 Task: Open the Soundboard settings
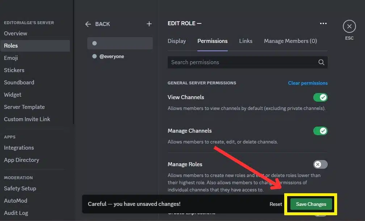coord(19,82)
